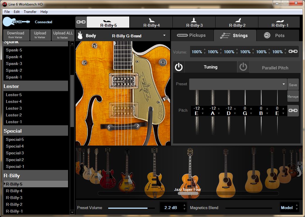
Task: Raise the D string pitch
Action: [235, 108]
